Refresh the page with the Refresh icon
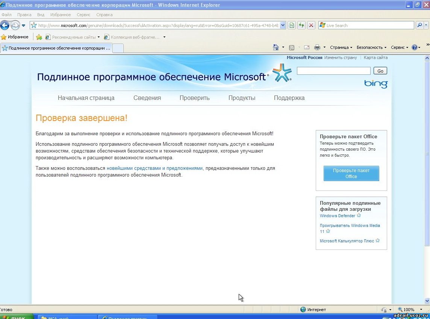 point(301,26)
